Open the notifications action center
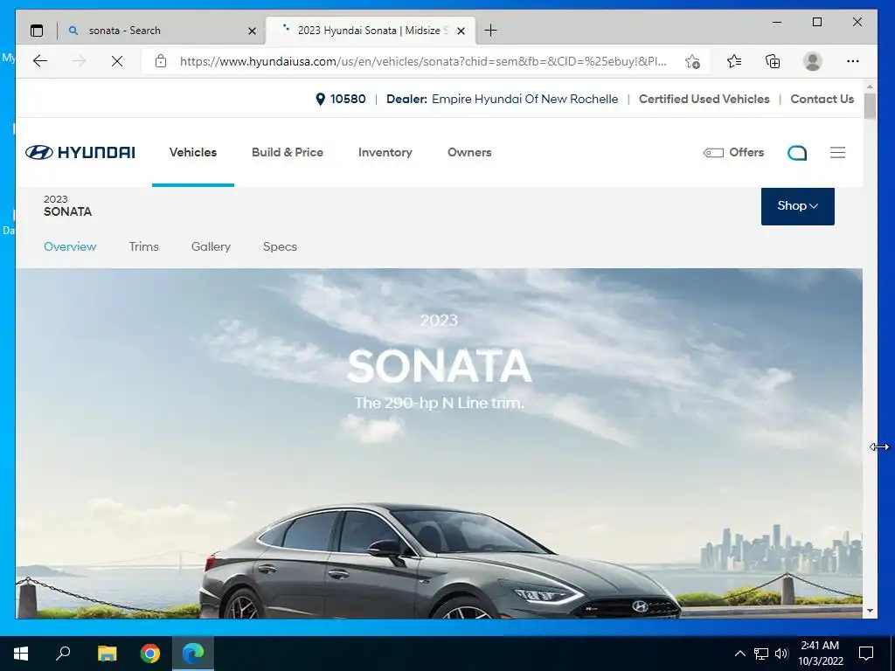 866,654
